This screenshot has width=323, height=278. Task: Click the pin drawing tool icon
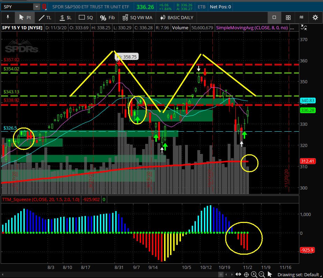pos(8,17)
